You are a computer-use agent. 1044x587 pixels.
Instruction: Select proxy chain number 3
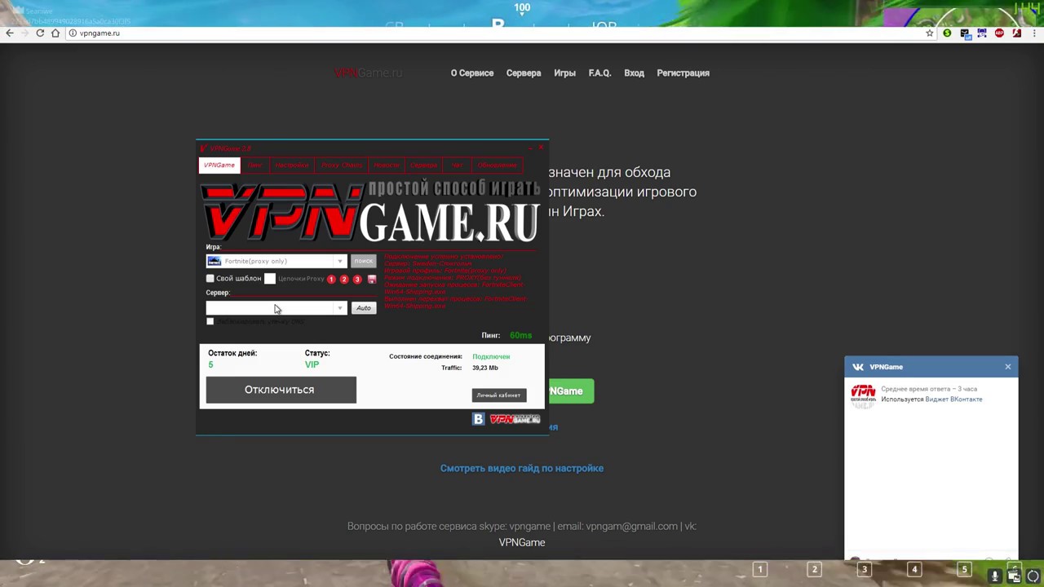click(x=357, y=279)
